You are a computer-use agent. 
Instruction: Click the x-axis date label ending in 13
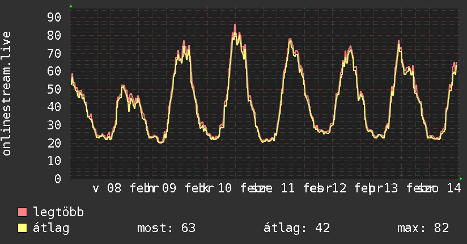[376, 188]
